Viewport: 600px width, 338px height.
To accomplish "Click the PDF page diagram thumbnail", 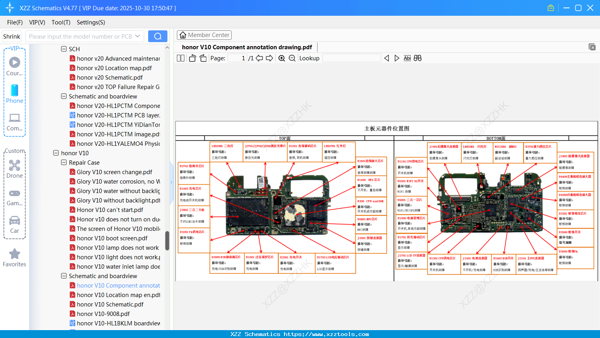I will coord(386,201).
